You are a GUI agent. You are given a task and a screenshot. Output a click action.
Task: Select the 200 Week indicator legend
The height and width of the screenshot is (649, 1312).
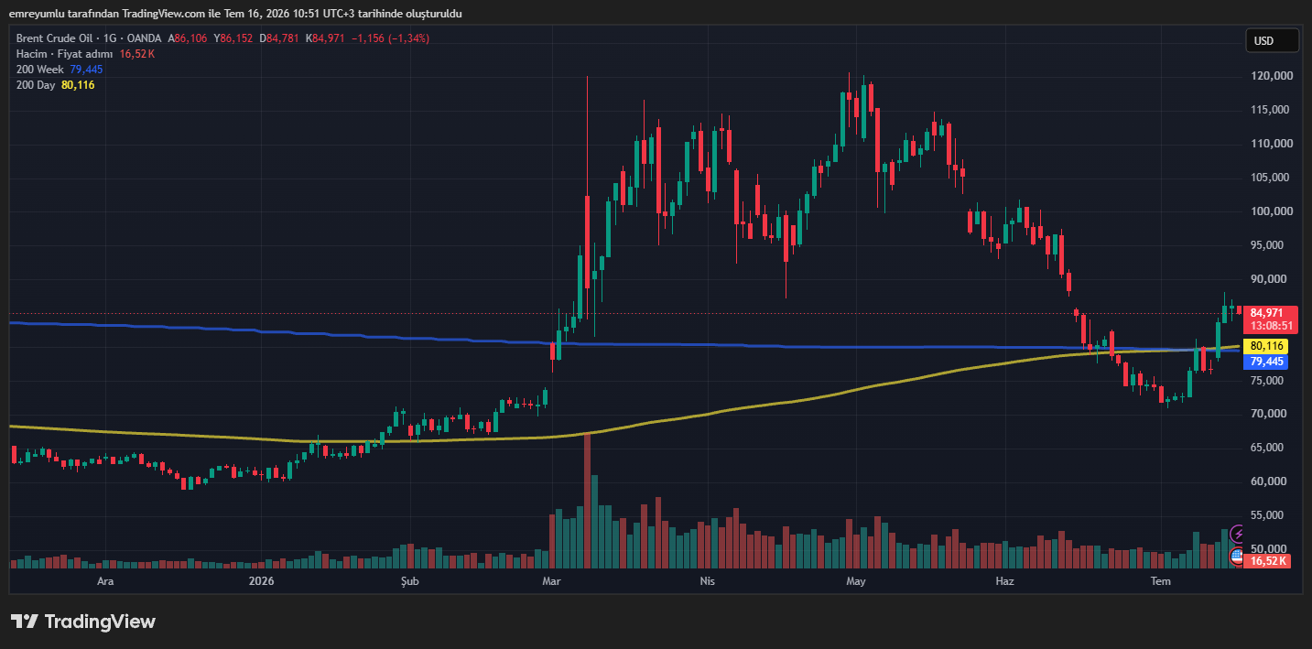[x=40, y=70]
